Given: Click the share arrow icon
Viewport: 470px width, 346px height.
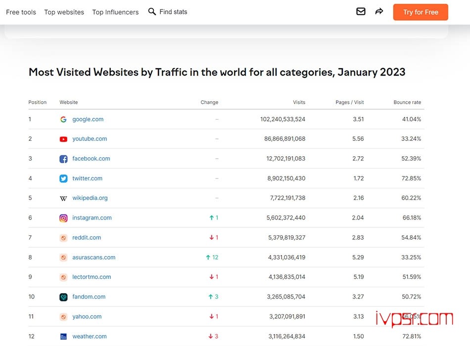Looking at the screenshot, I should coord(379,11).
